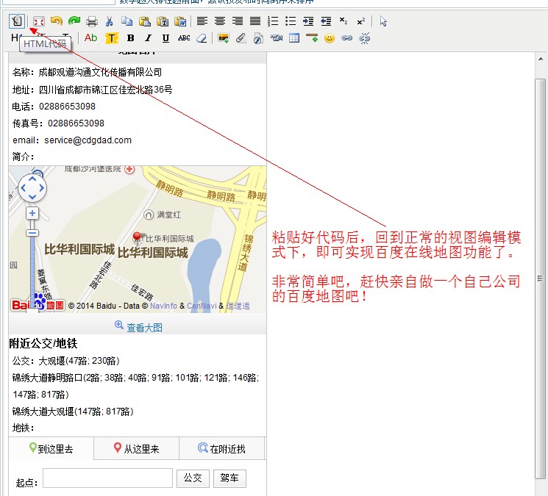The width and height of the screenshot is (548, 496).
Task: Apply subscript formatting
Action: [x=344, y=21]
